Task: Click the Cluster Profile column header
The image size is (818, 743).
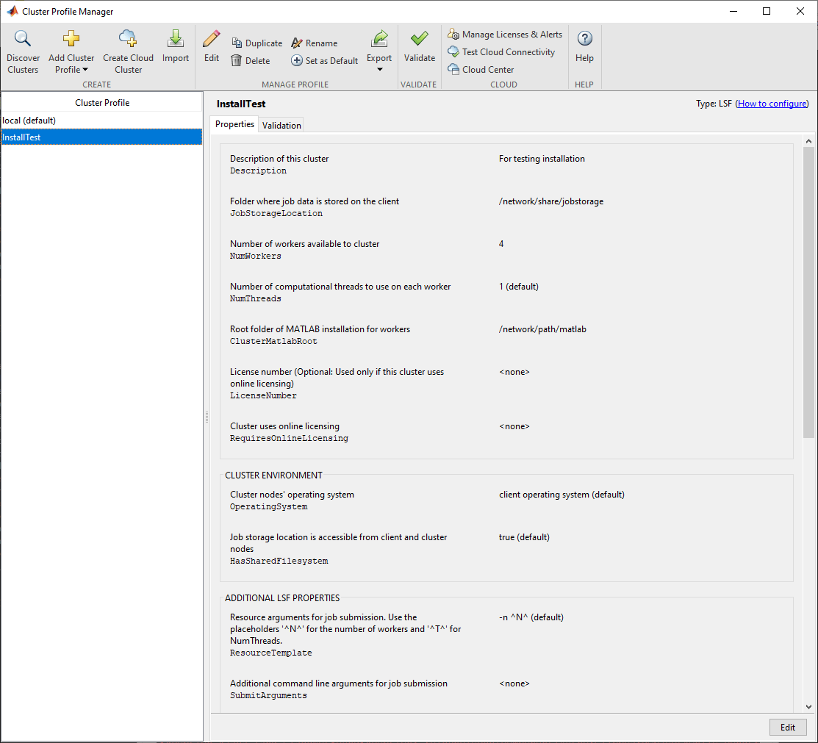Action: pyautogui.click(x=101, y=103)
